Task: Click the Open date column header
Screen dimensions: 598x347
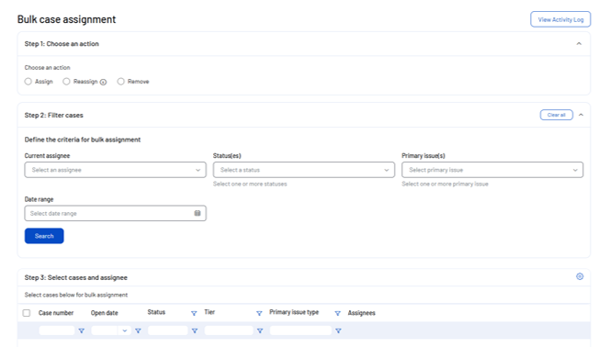Action: (x=104, y=313)
